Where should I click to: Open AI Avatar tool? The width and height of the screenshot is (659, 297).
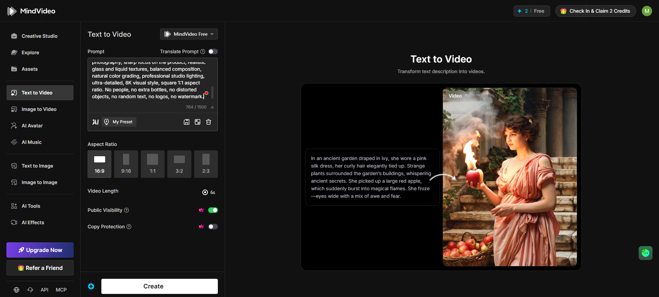pos(40,126)
